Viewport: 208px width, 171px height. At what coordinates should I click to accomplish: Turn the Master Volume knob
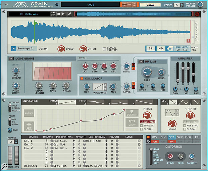pos(200,4)
